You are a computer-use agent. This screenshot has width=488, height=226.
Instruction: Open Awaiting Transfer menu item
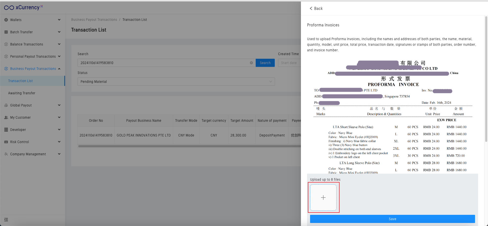point(22,93)
